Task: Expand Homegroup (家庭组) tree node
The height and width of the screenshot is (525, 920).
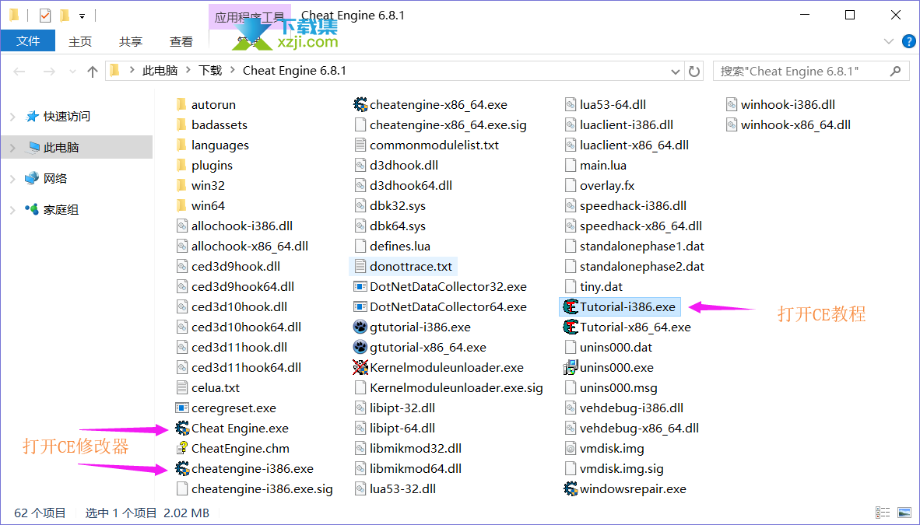Action: (13, 210)
